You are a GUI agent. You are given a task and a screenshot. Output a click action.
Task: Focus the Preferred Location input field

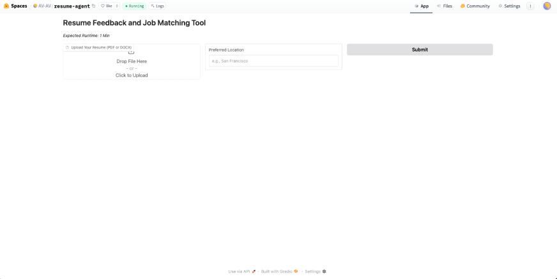(x=273, y=61)
